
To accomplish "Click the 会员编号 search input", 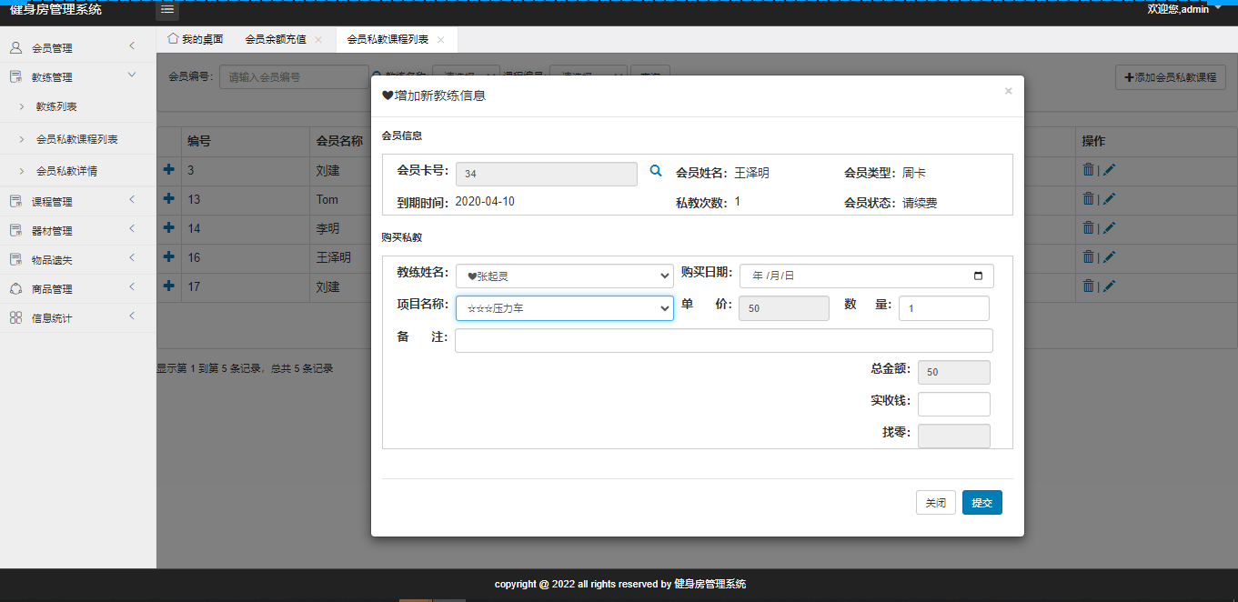I will [x=294, y=77].
